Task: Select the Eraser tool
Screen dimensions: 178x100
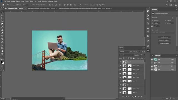Action: pyautogui.click(x=2, y=33)
